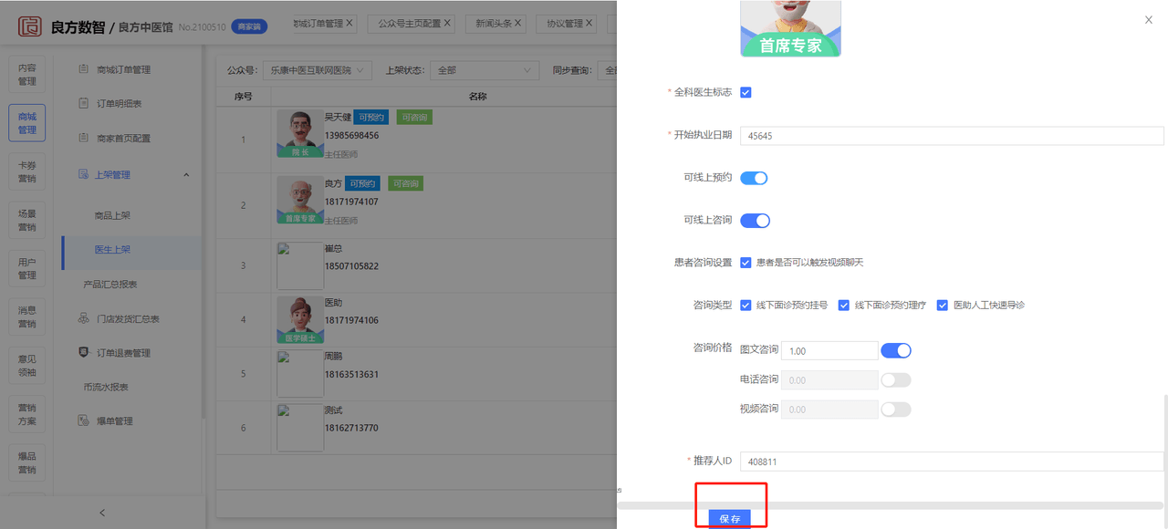The width and height of the screenshot is (1168, 529).
Task: Open the 营销方案 module
Action: point(27,413)
